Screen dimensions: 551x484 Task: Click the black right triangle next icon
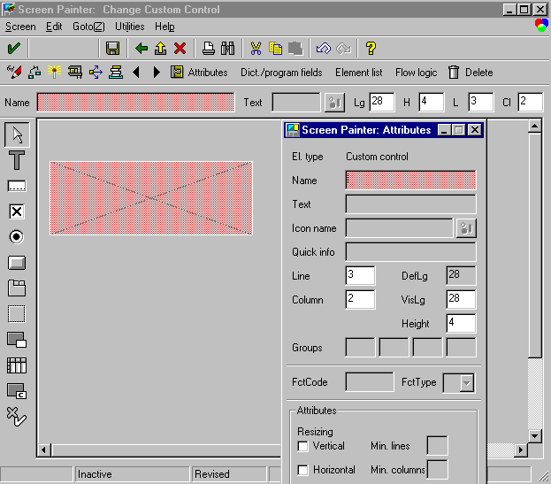(157, 73)
